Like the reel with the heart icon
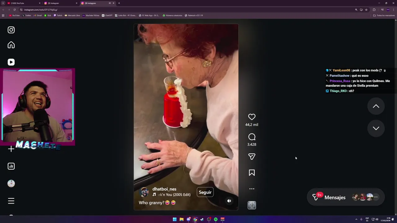Screen dimensions: 397x223 (252, 117)
